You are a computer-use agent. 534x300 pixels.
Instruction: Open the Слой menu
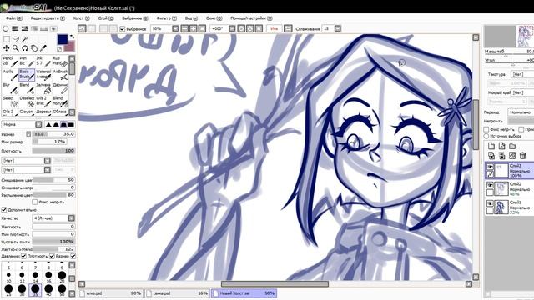click(106, 18)
